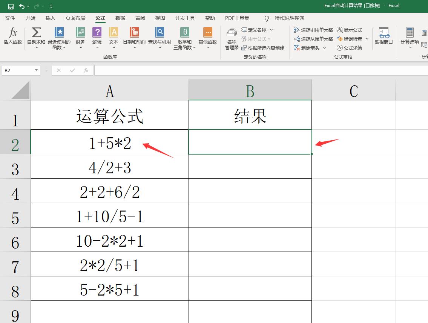Switch to the 文件 tab

(x=10, y=18)
